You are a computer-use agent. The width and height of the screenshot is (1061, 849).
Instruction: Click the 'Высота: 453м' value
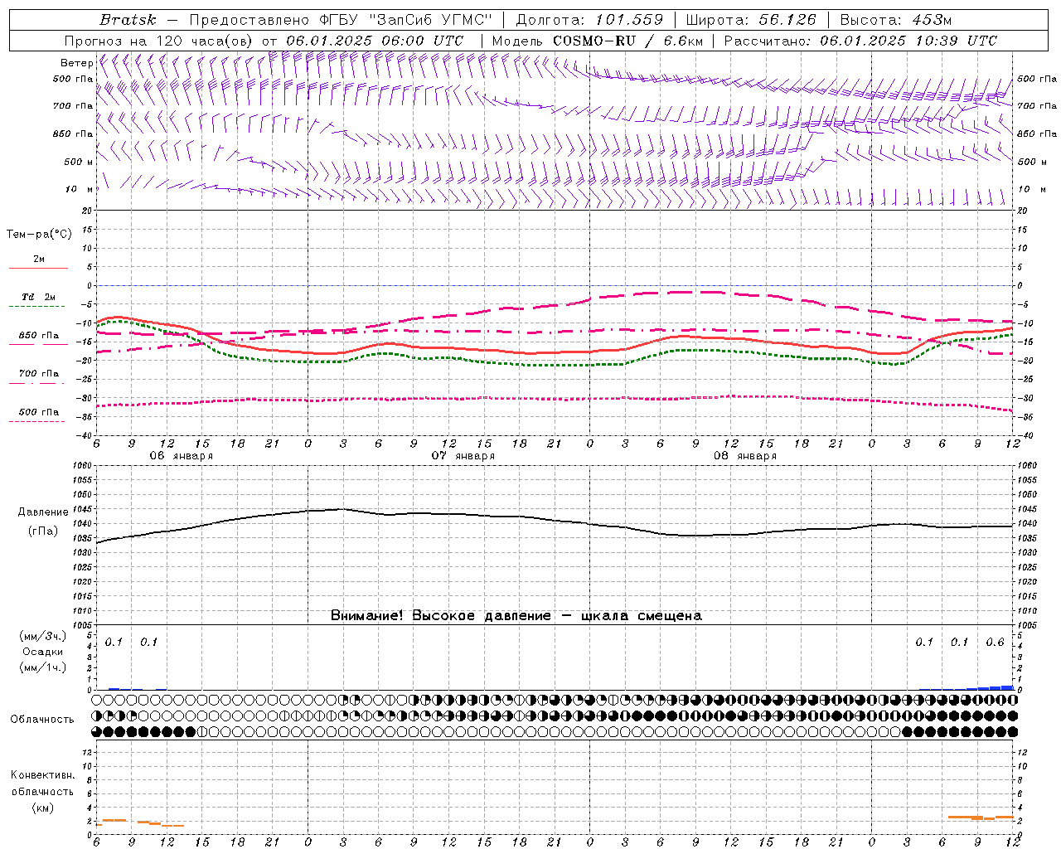895,20
